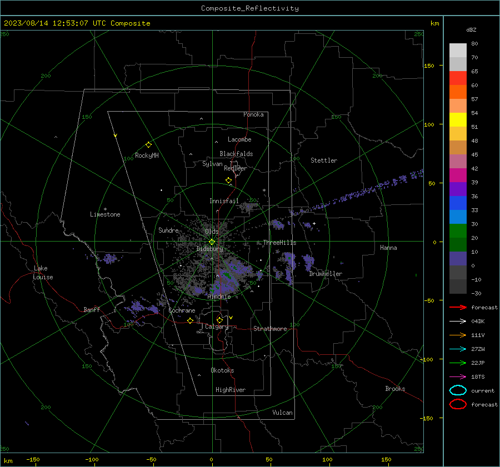Click the Lake Louise label
This screenshot has width=500, height=467.
(x=43, y=273)
